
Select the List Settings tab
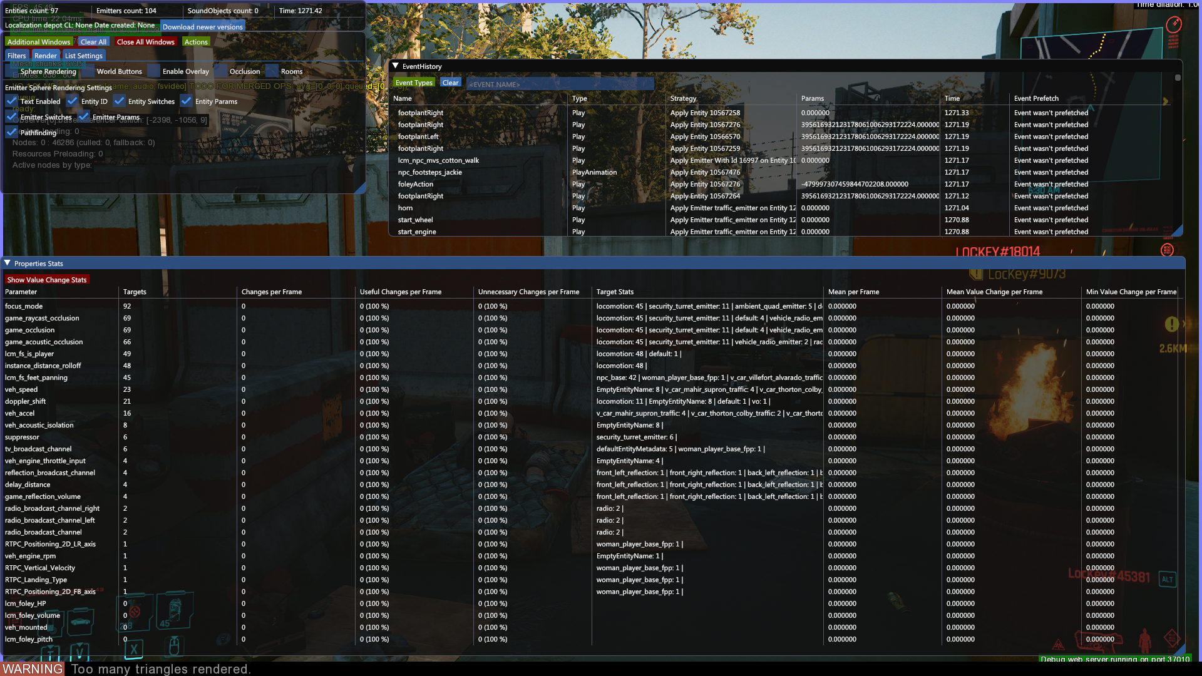pyautogui.click(x=84, y=56)
